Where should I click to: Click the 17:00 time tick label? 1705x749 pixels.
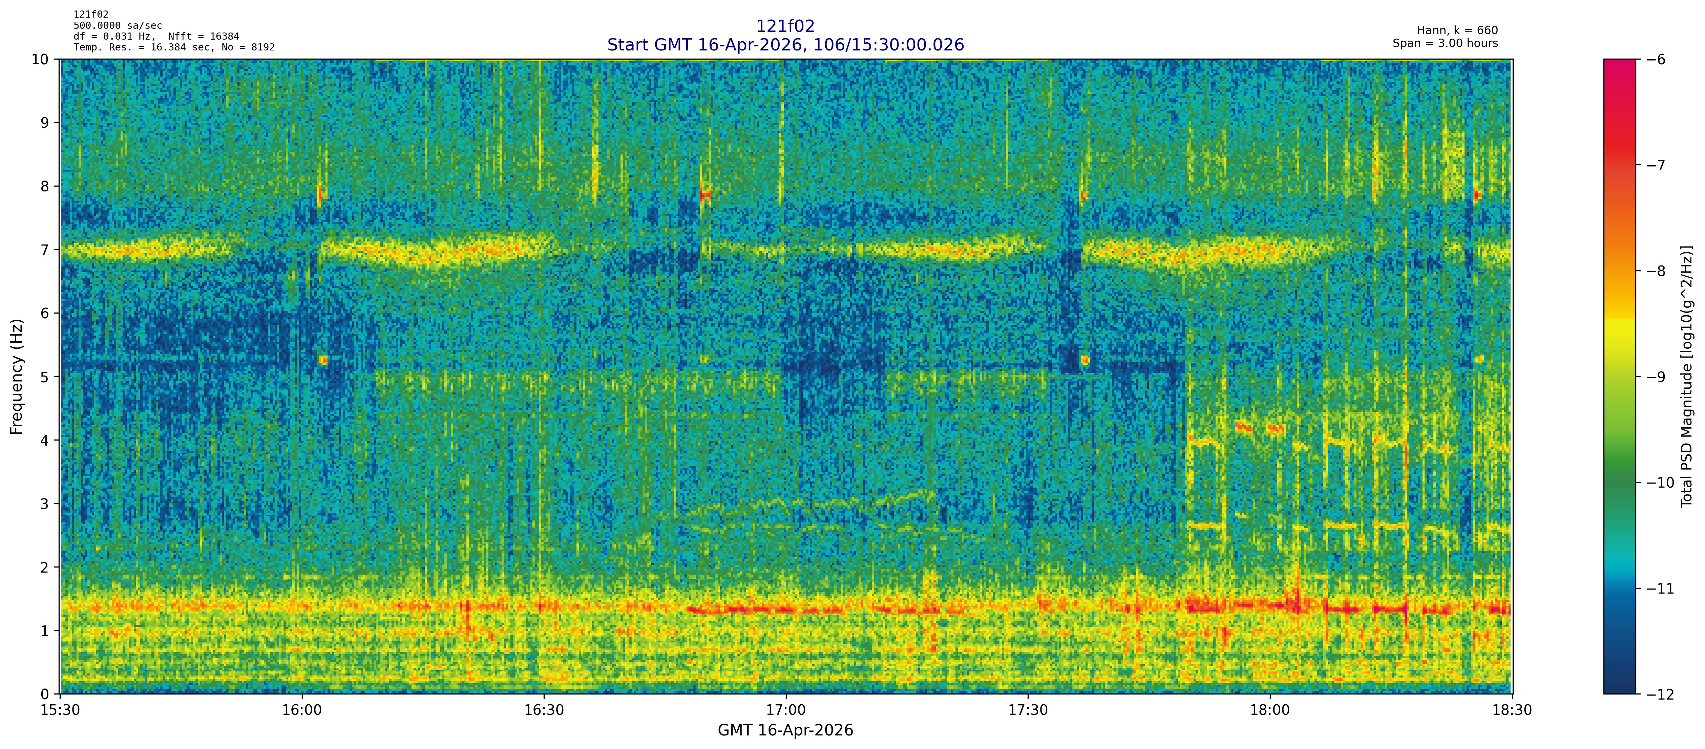(786, 711)
